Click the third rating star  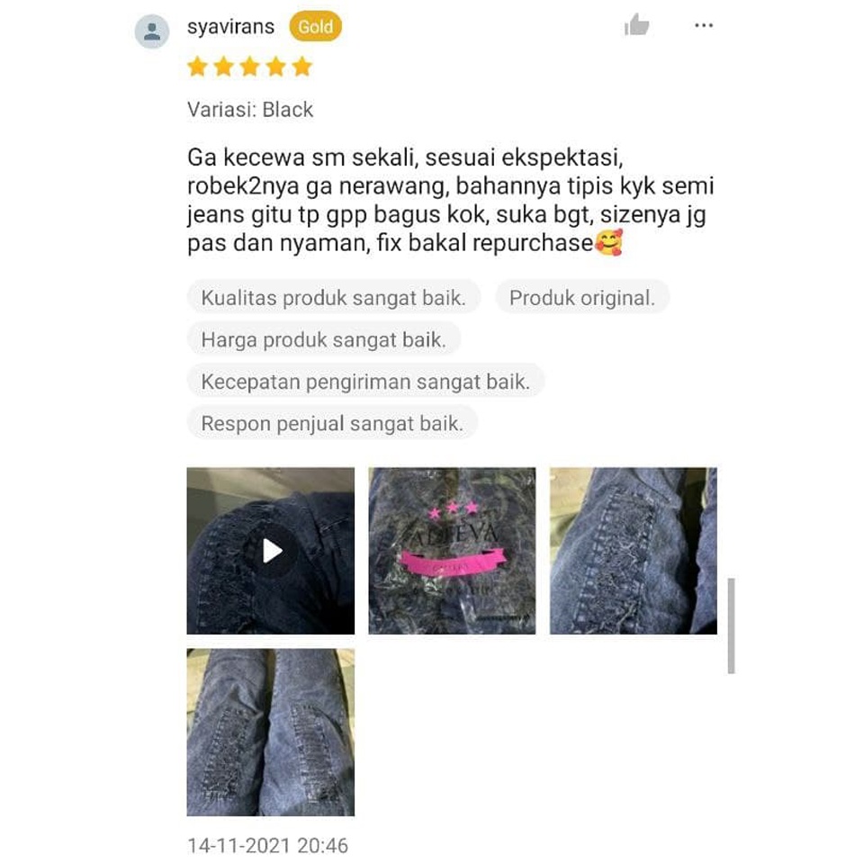pos(249,67)
